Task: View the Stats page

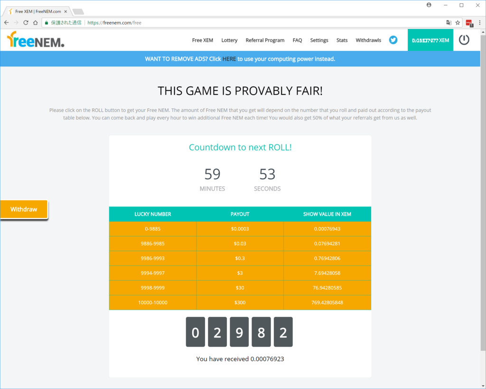Action: [x=342, y=40]
